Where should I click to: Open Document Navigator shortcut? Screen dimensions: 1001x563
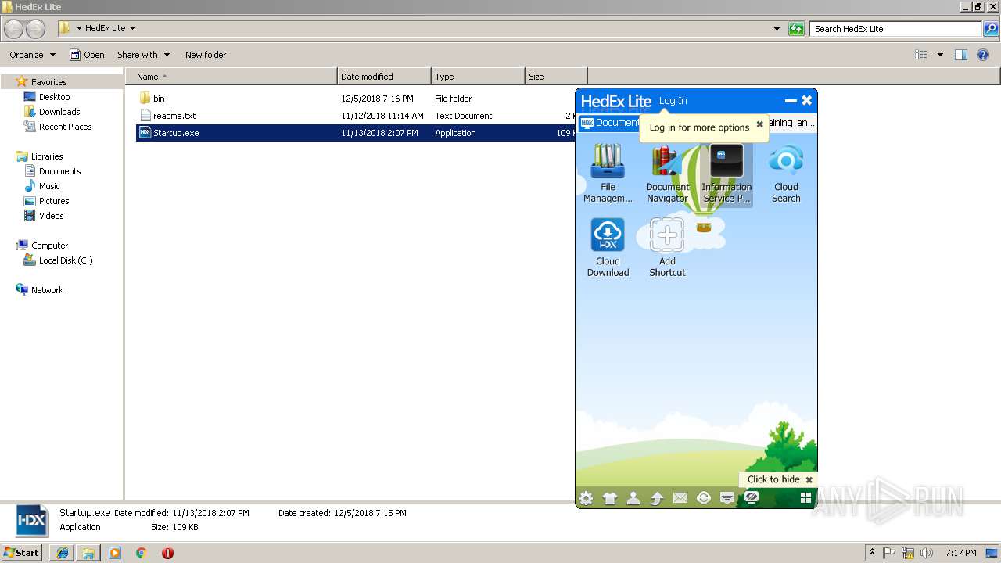point(667,174)
